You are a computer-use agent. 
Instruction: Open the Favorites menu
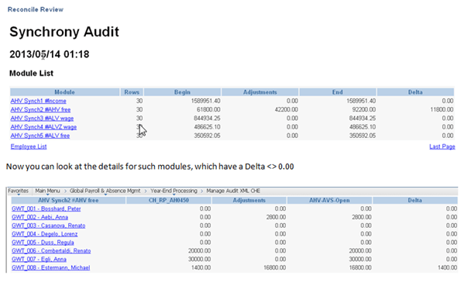(x=19, y=191)
